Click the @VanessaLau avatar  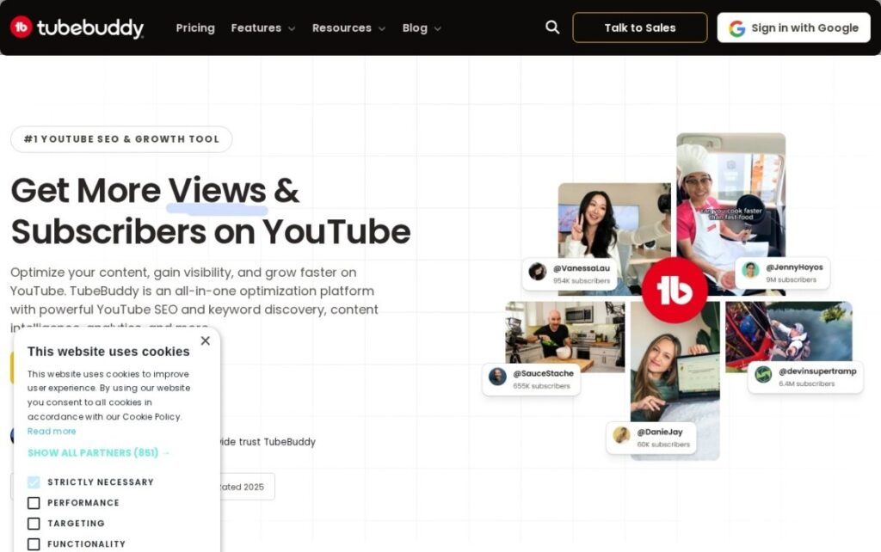(538, 272)
